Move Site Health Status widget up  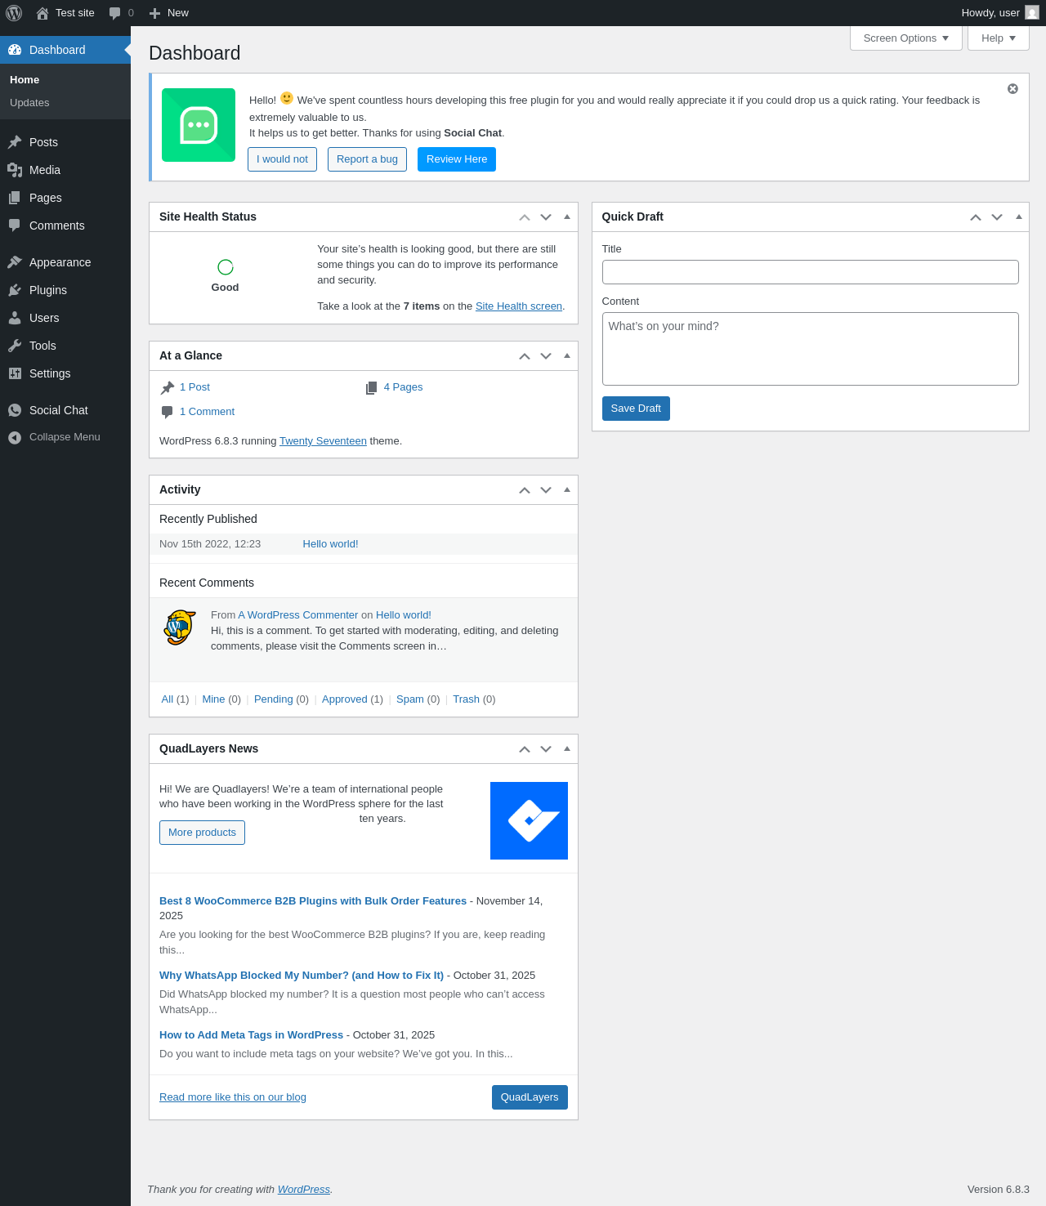[525, 217]
